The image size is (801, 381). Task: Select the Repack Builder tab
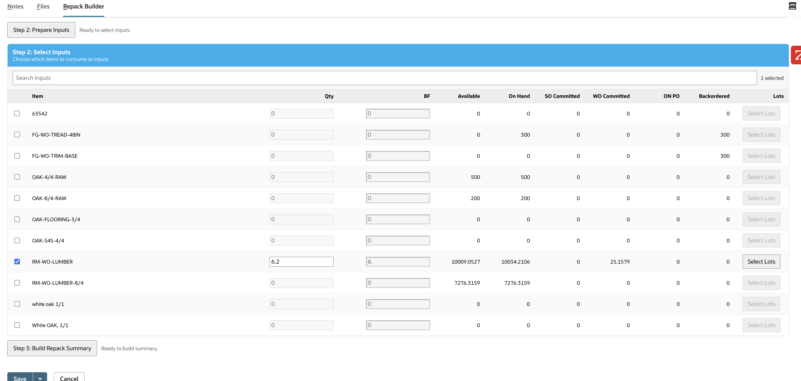(83, 6)
